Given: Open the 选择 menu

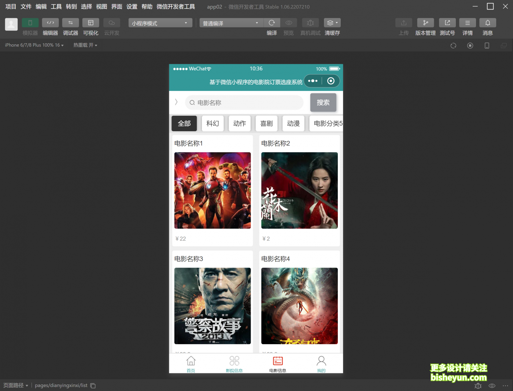Looking at the screenshot, I should point(86,7).
